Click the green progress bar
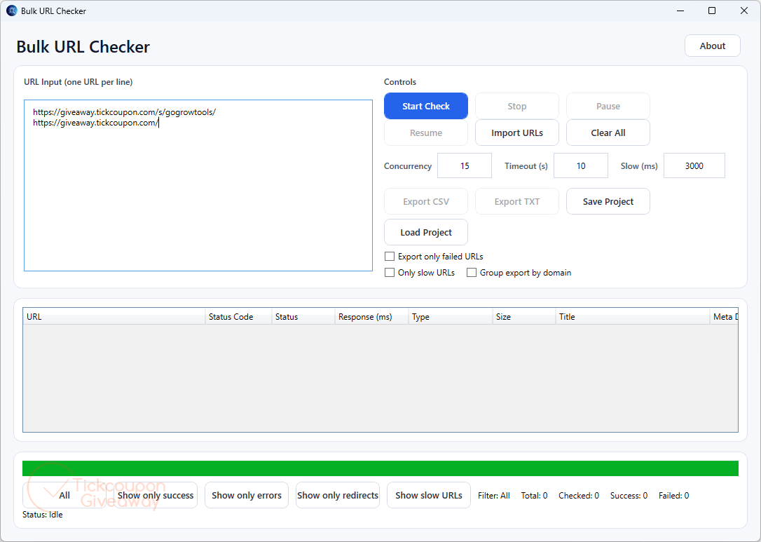This screenshot has width=761, height=542. pos(380,468)
